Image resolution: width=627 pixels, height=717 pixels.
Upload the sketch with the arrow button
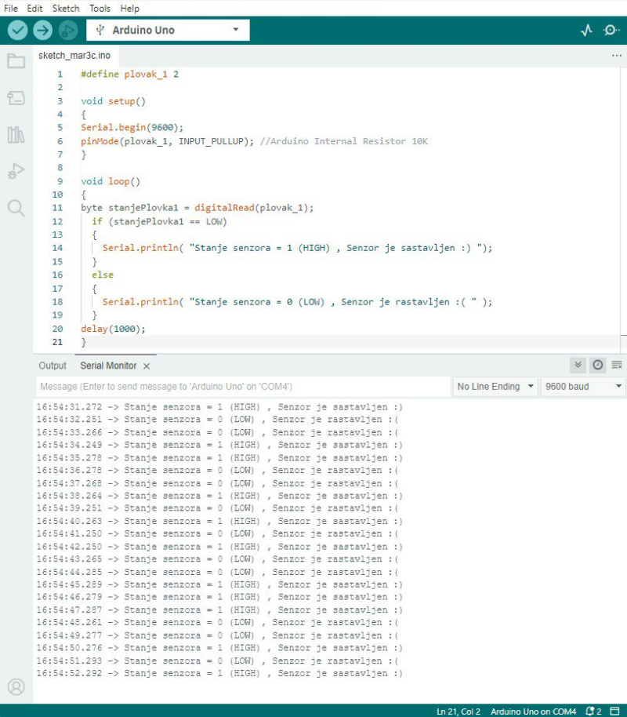tap(42, 31)
